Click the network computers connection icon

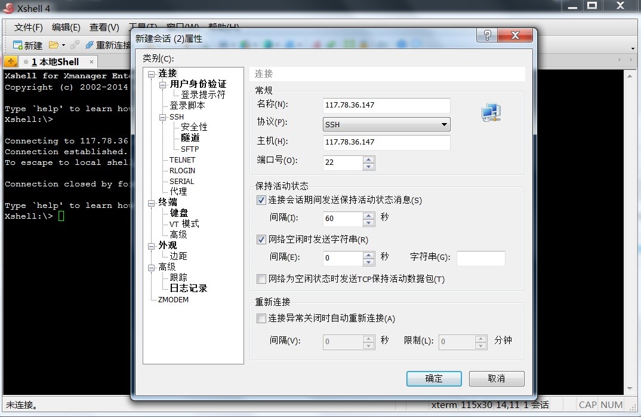[x=491, y=112]
